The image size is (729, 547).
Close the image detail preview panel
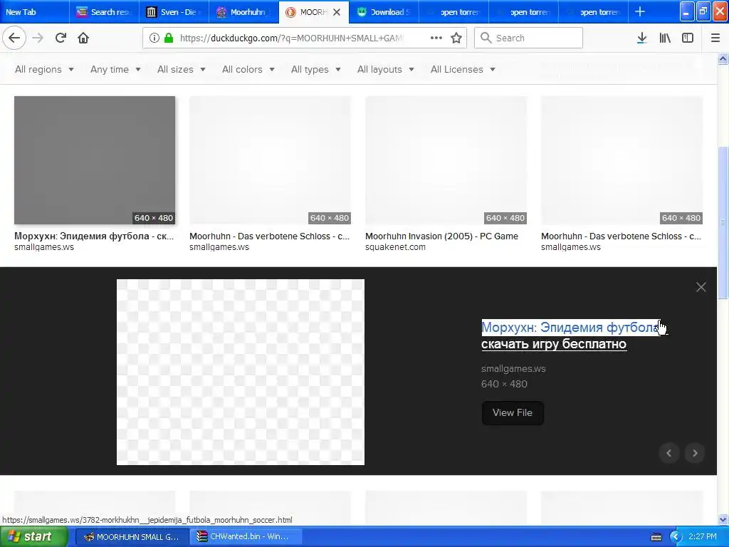pos(701,287)
